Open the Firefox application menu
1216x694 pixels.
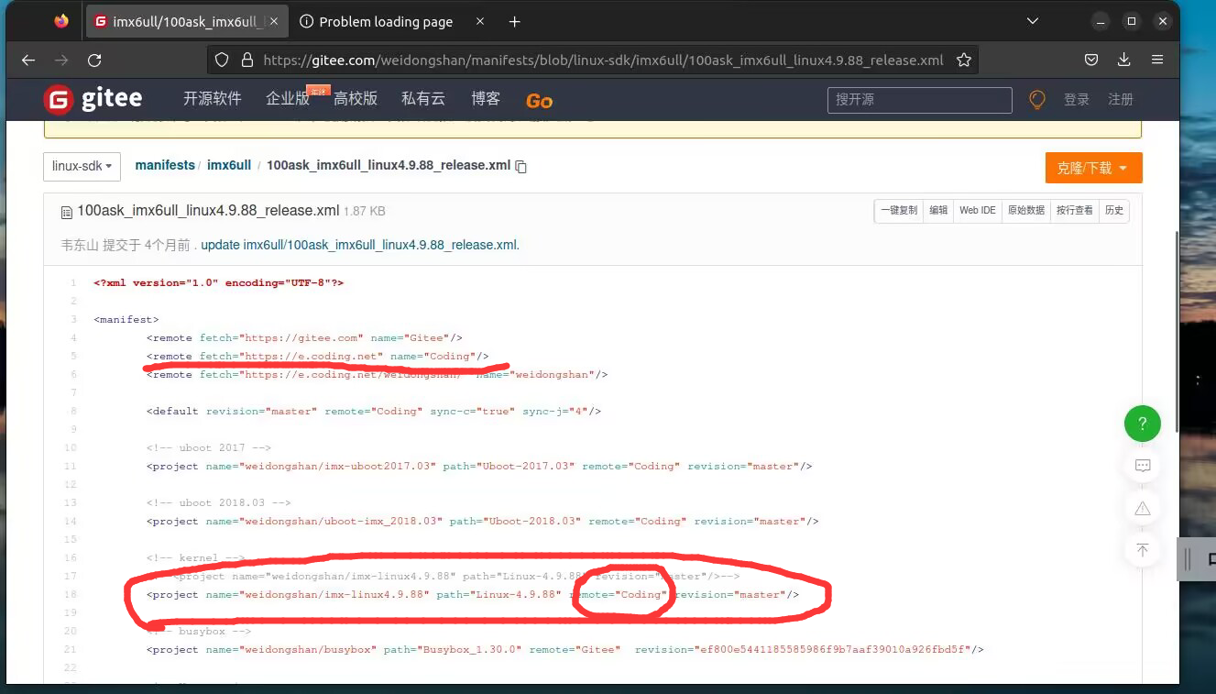pos(1157,61)
